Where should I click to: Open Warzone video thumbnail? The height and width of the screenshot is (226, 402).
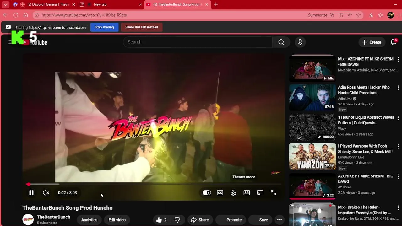click(x=312, y=156)
